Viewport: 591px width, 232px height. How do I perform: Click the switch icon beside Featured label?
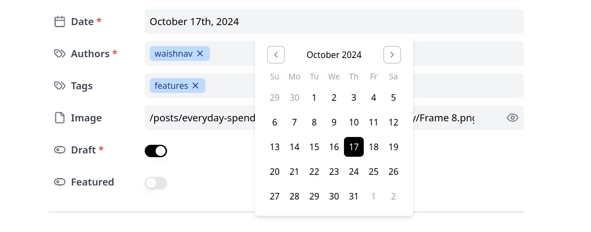coord(60,182)
